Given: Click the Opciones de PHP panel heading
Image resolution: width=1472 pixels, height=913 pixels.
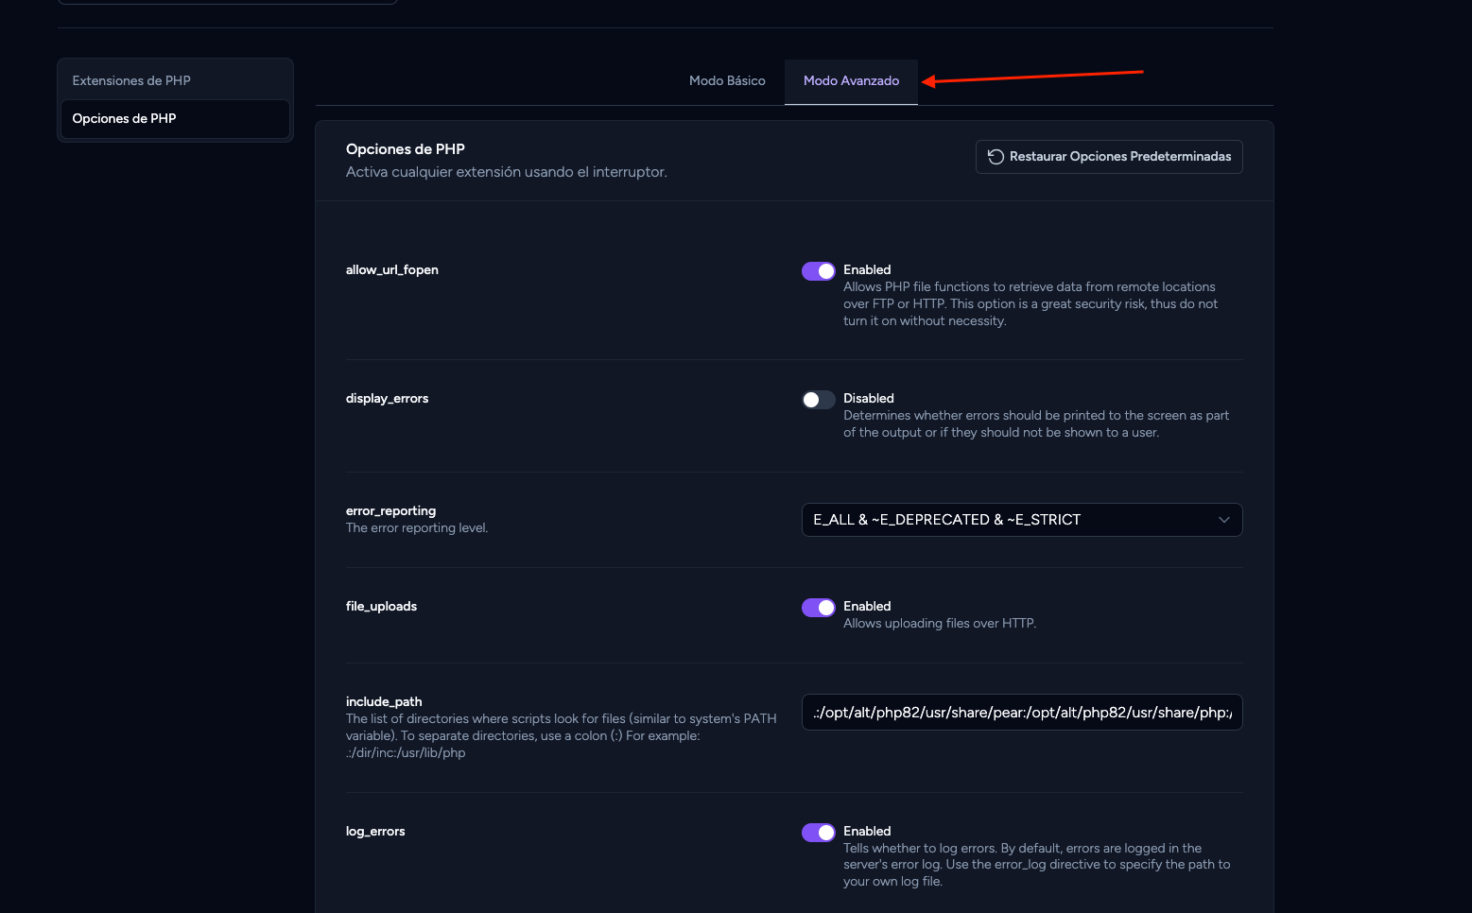Looking at the screenshot, I should 406,149.
